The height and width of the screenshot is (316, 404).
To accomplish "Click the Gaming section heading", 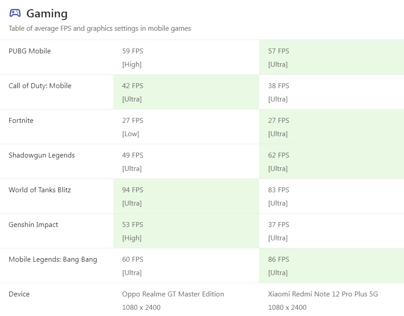I will click(x=47, y=14).
